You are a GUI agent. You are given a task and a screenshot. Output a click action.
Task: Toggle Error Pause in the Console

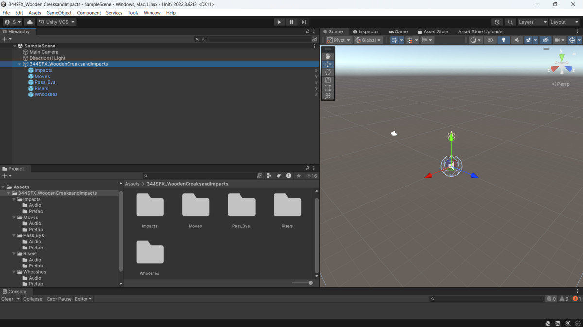pos(59,299)
